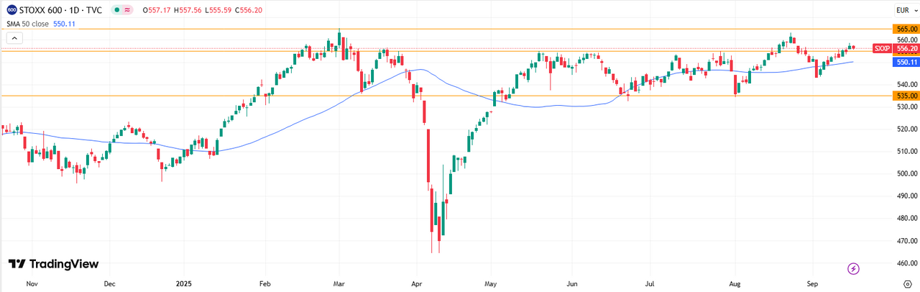The height and width of the screenshot is (292, 920).
Task: Click the Sep marker on time axis
Action: 813,283
